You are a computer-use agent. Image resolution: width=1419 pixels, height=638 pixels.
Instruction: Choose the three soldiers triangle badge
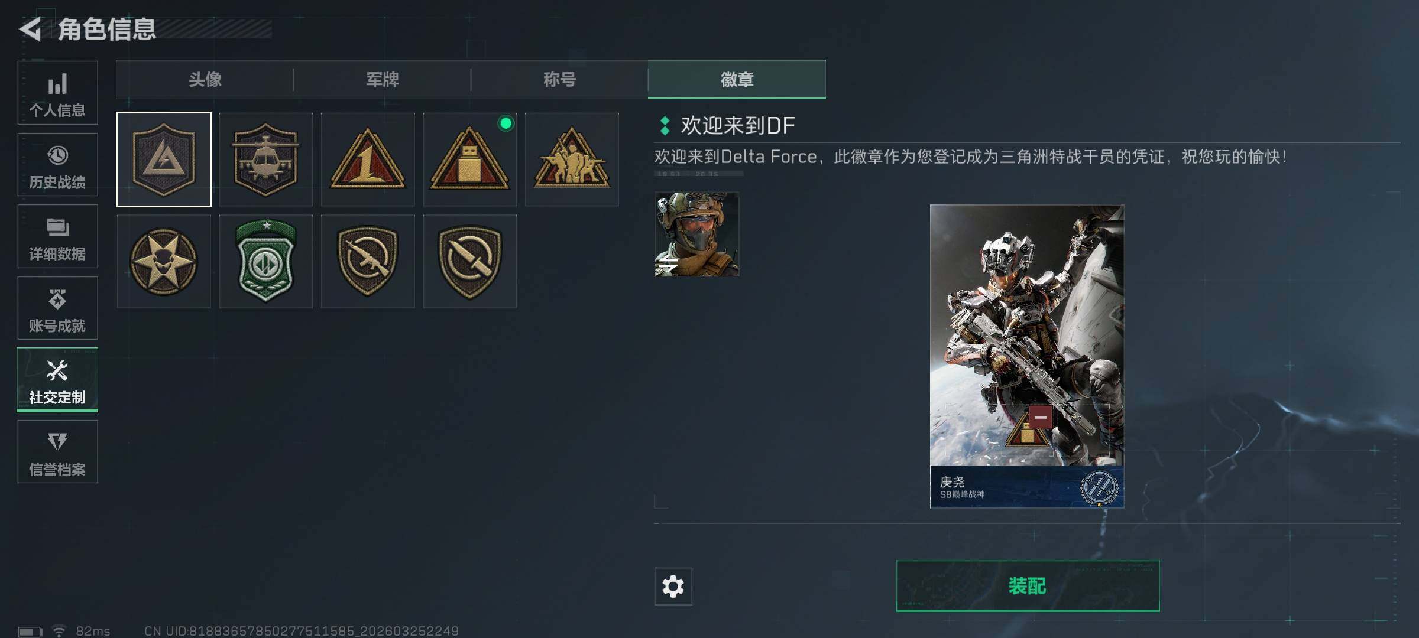tap(572, 159)
